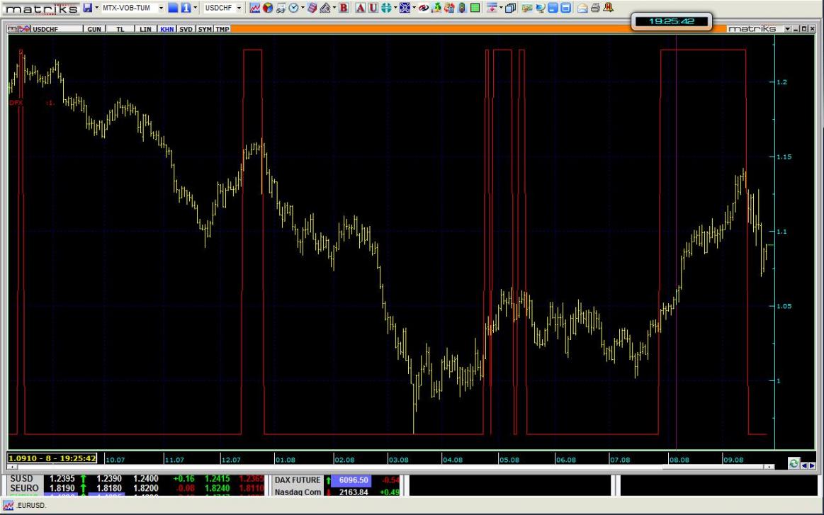Toggle the TL currency button
The width and height of the screenshot is (824, 515).
[x=120, y=29]
